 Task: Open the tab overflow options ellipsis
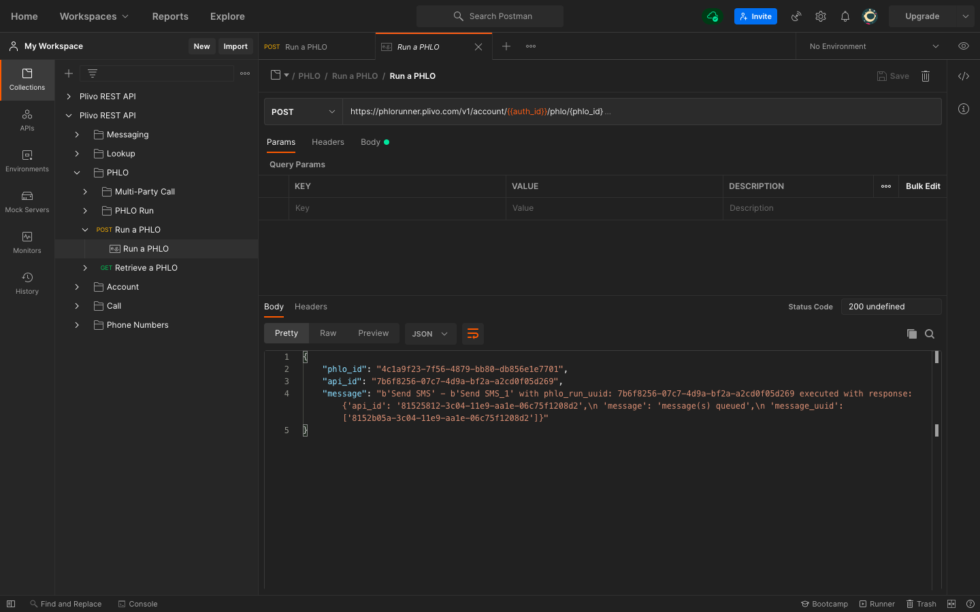(x=531, y=46)
